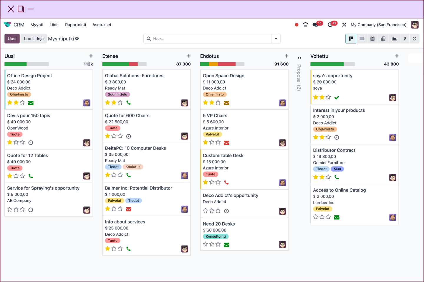Open the chat messages icon
This screenshot has width=424, height=282.
(x=315, y=25)
